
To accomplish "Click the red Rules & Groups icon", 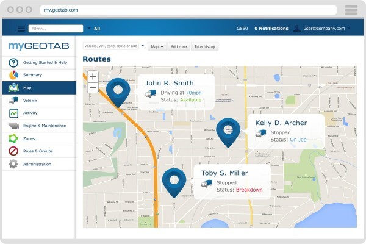I will pyautogui.click(x=13, y=151).
